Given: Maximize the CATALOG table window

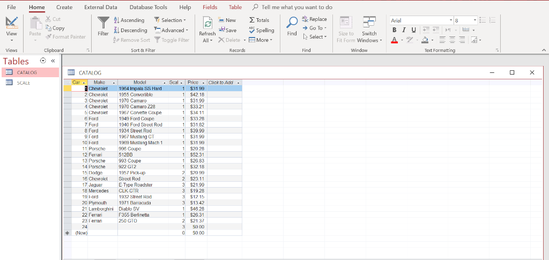Looking at the screenshot, I should click(512, 72).
